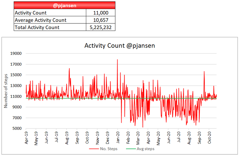Screen dimensions: 240x155
Task: Click the 7000 y-axis label
Action: [17, 118]
